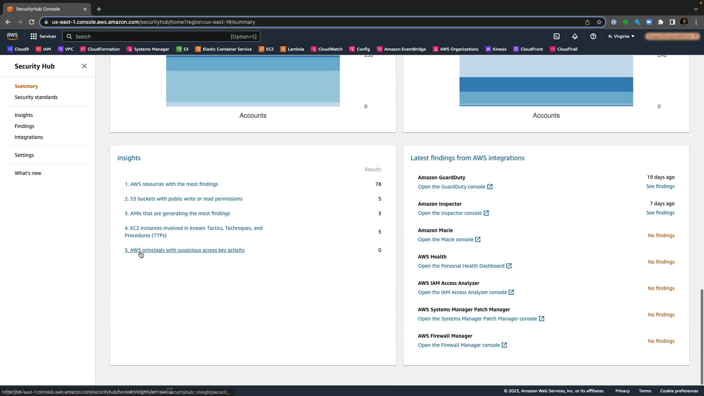Open the Services grid menu
Image resolution: width=704 pixels, height=396 pixels.
click(43, 36)
